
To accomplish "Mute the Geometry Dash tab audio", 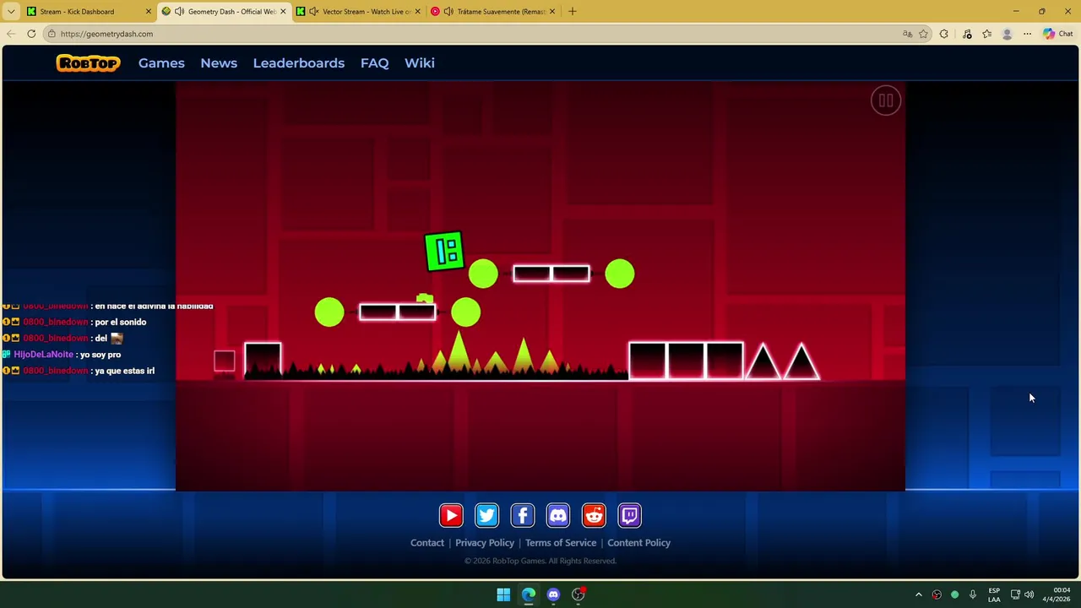I will (179, 11).
